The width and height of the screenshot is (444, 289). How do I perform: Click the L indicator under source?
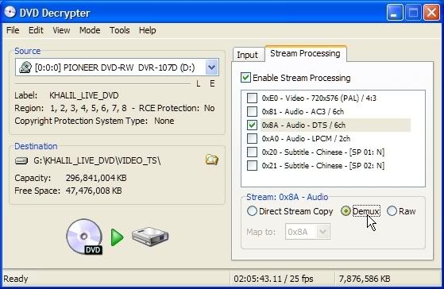coord(199,84)
